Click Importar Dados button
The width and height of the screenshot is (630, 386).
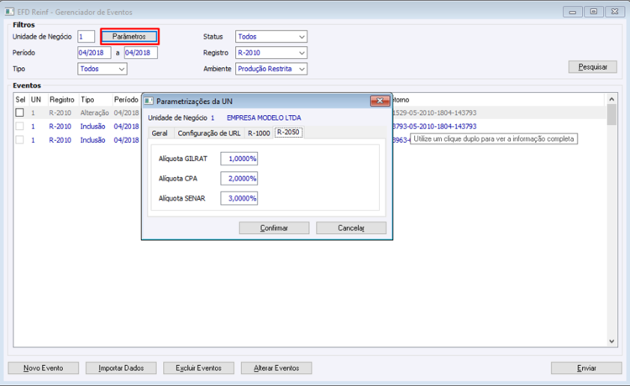click(121, 368)
